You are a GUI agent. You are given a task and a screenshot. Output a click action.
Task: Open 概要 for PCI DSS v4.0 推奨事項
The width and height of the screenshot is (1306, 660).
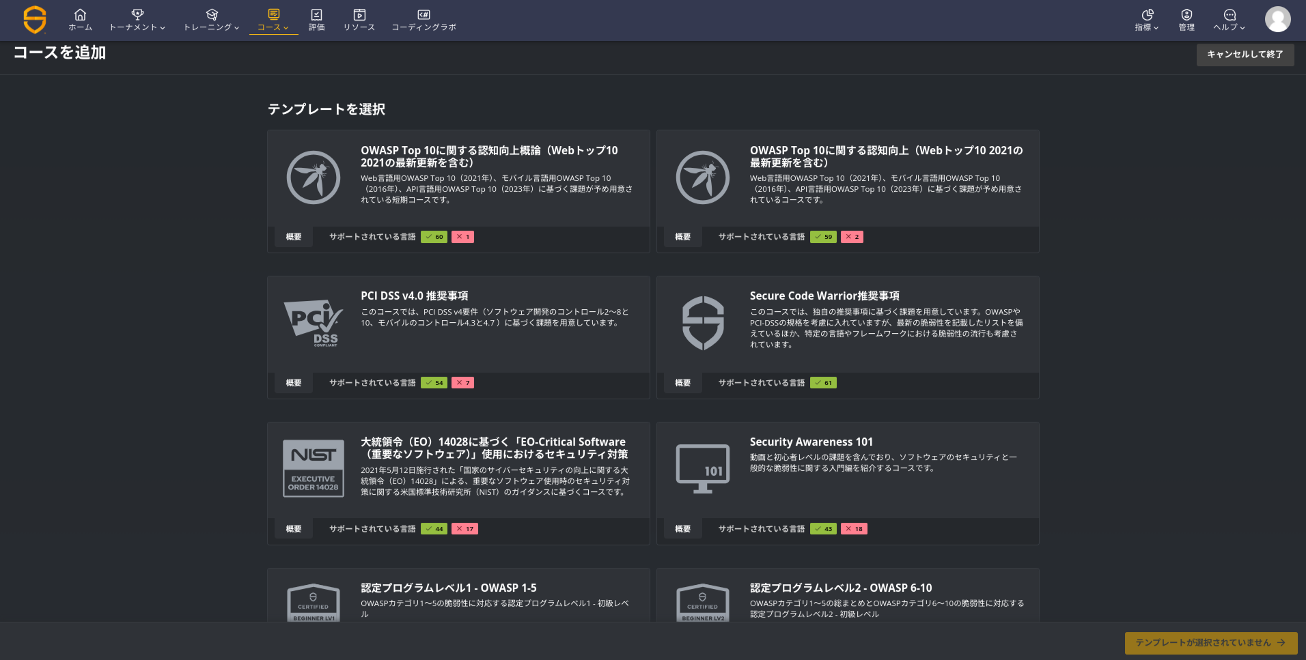tap(294, 383)
